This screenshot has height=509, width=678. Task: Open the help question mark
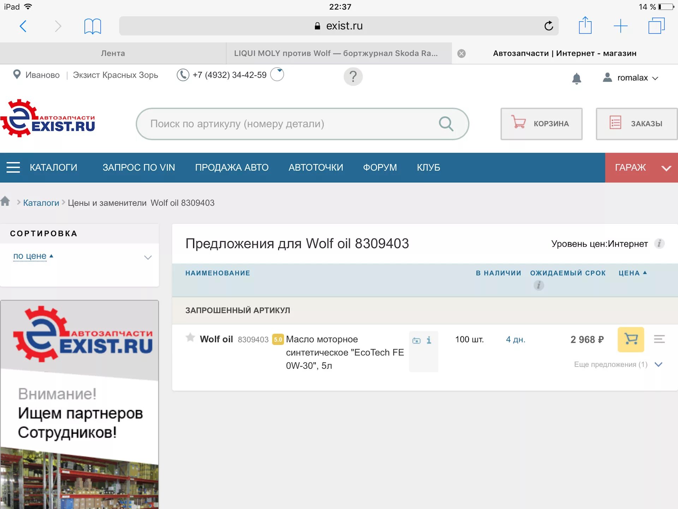click(x=353, y=76)
